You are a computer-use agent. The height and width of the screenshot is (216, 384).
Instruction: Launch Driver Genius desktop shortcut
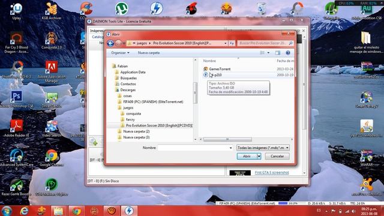tap(52, 99)
